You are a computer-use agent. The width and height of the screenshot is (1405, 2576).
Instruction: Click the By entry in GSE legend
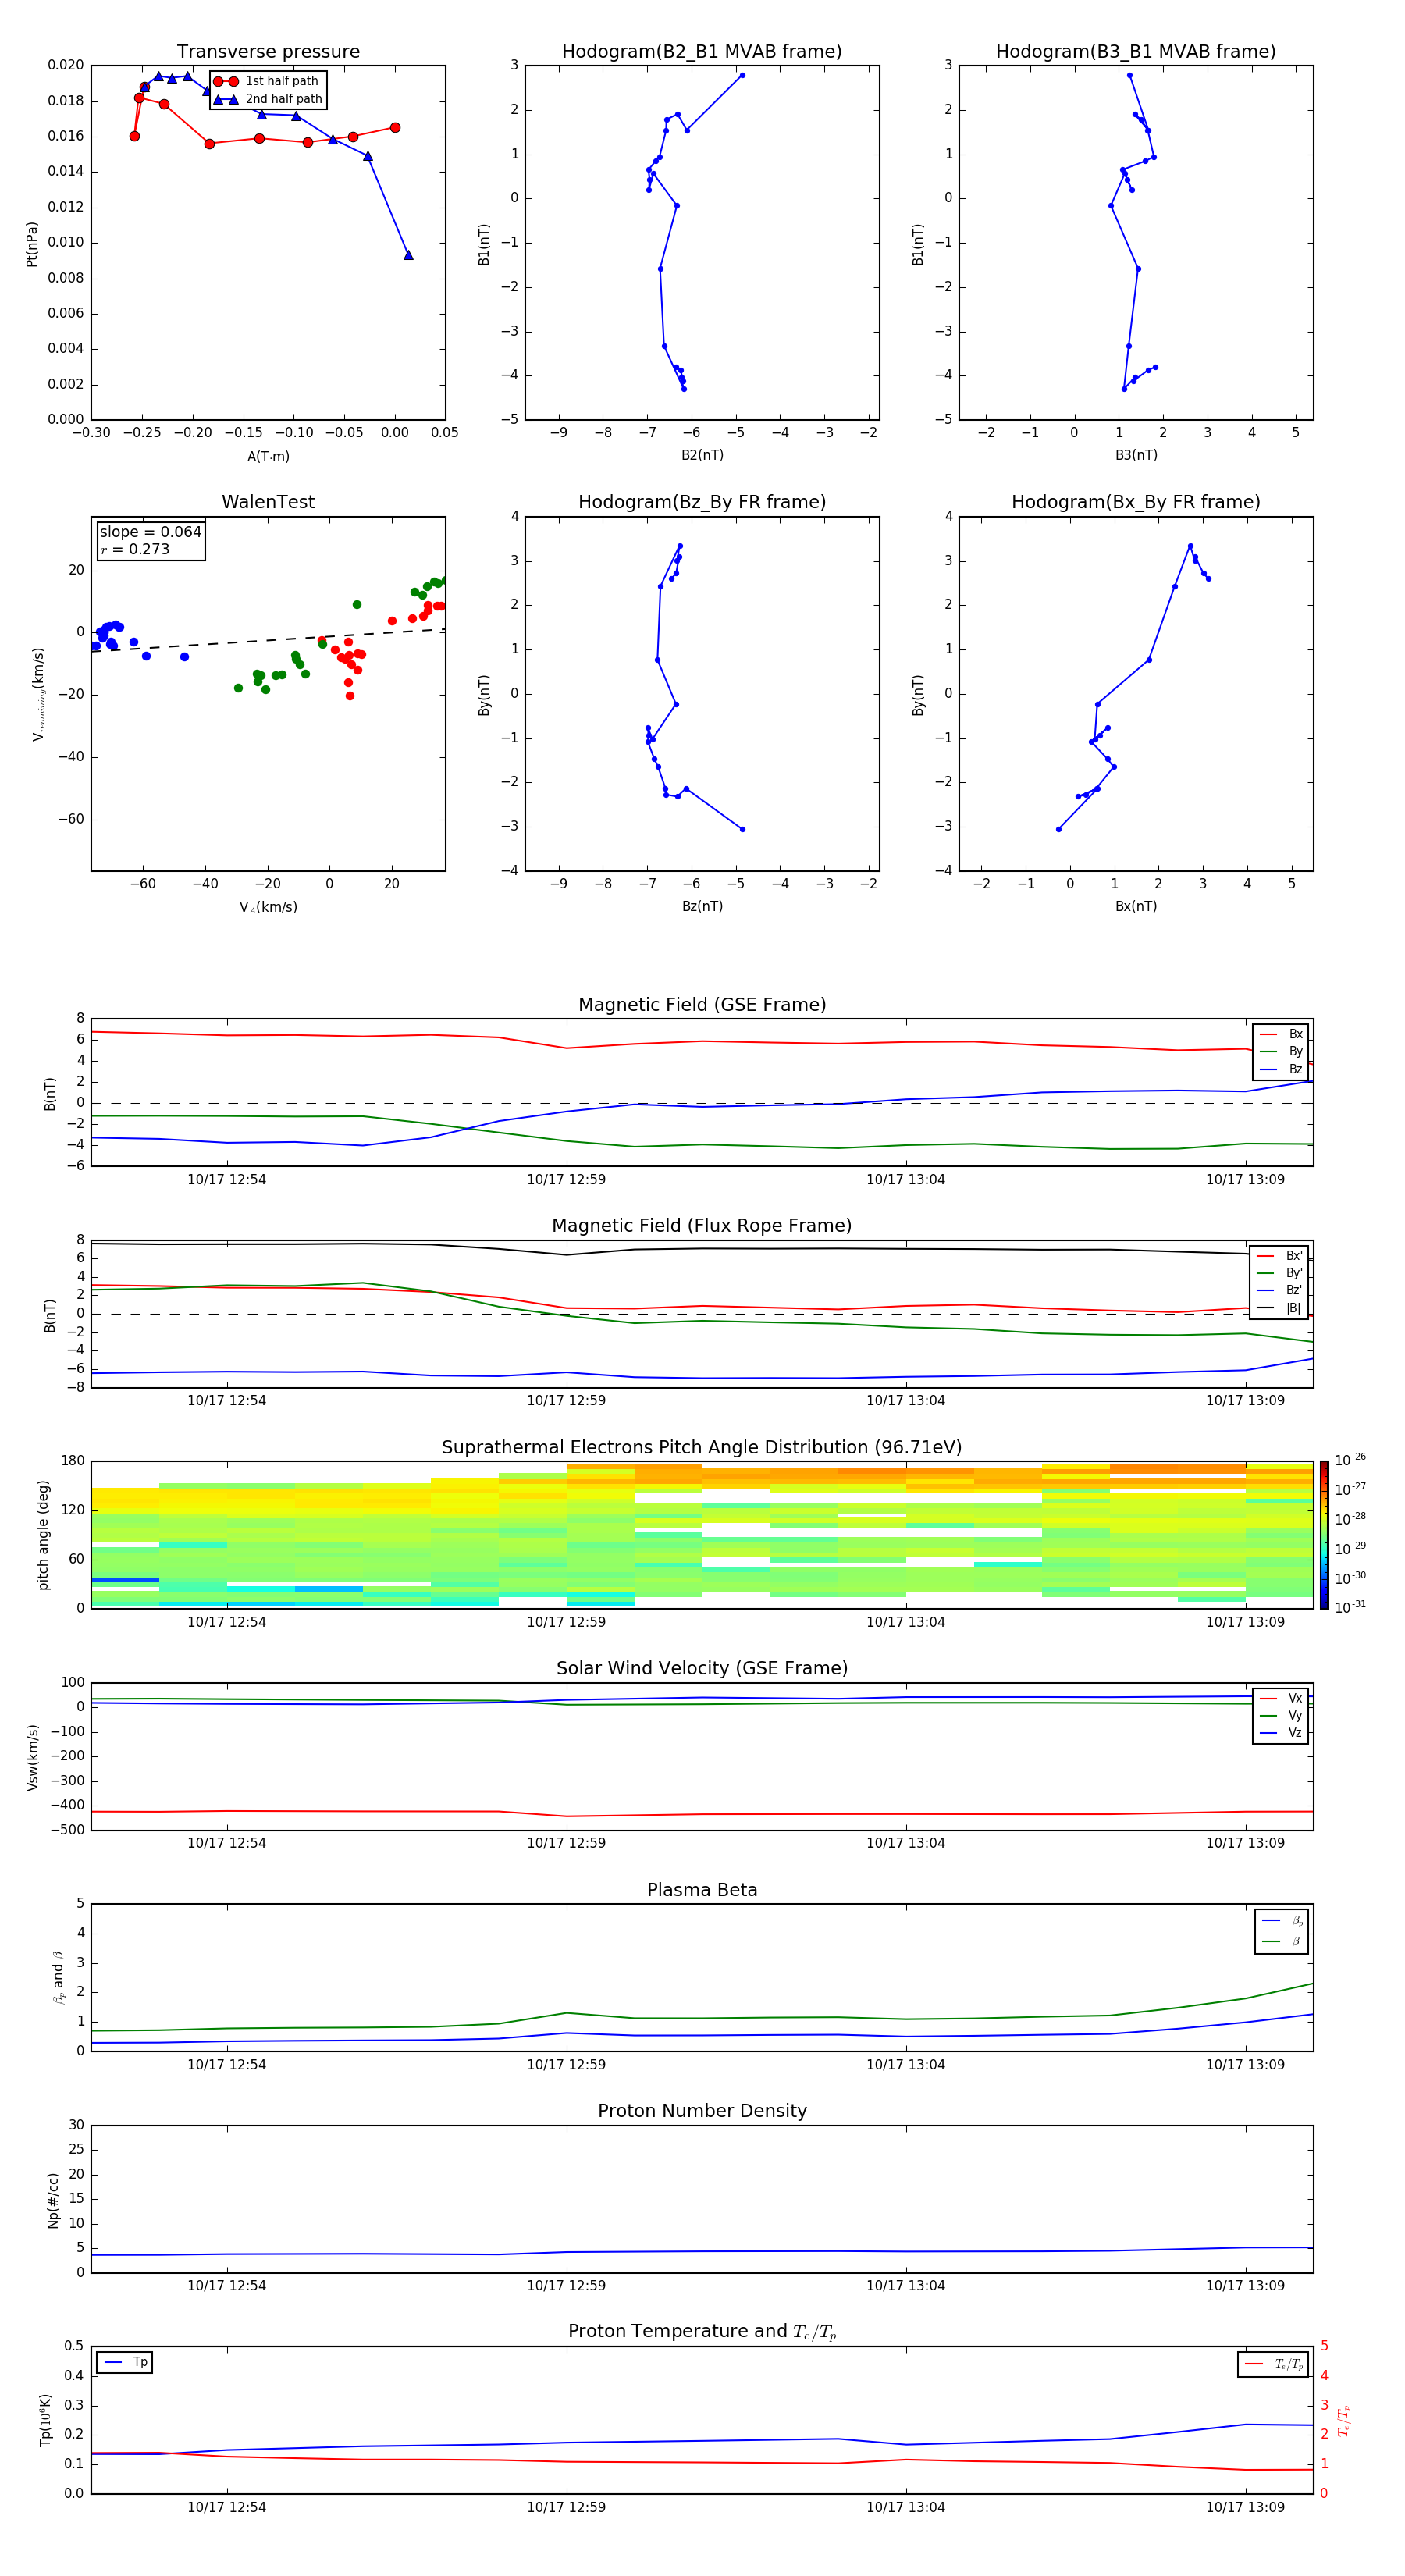click(x=1282, y=1051)
